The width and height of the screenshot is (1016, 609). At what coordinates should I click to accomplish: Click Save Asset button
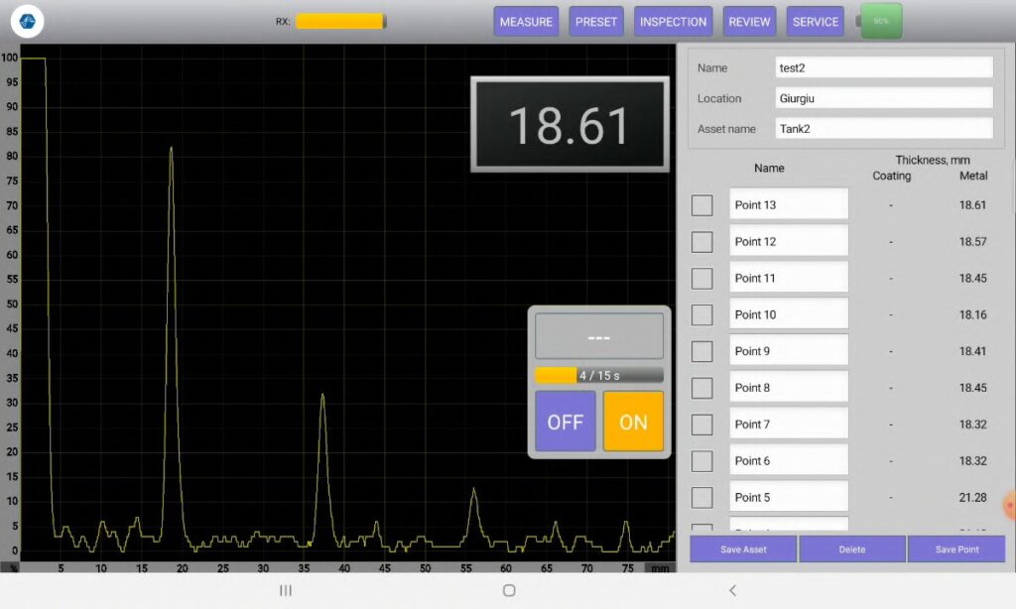(743, 548)
